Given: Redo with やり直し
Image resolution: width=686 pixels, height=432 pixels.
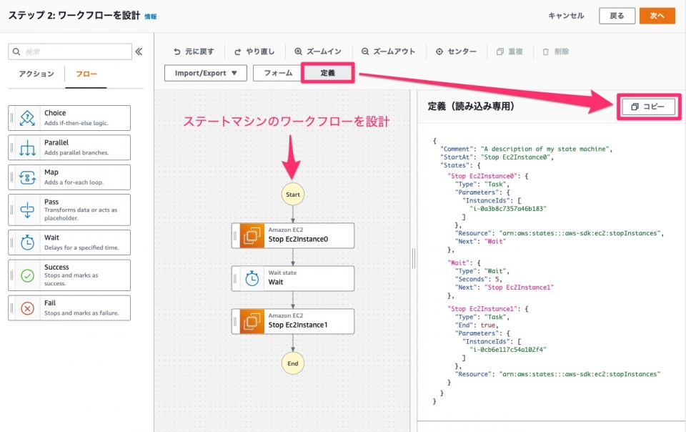Looking at the screenshot, I should [x=254, y=51].
